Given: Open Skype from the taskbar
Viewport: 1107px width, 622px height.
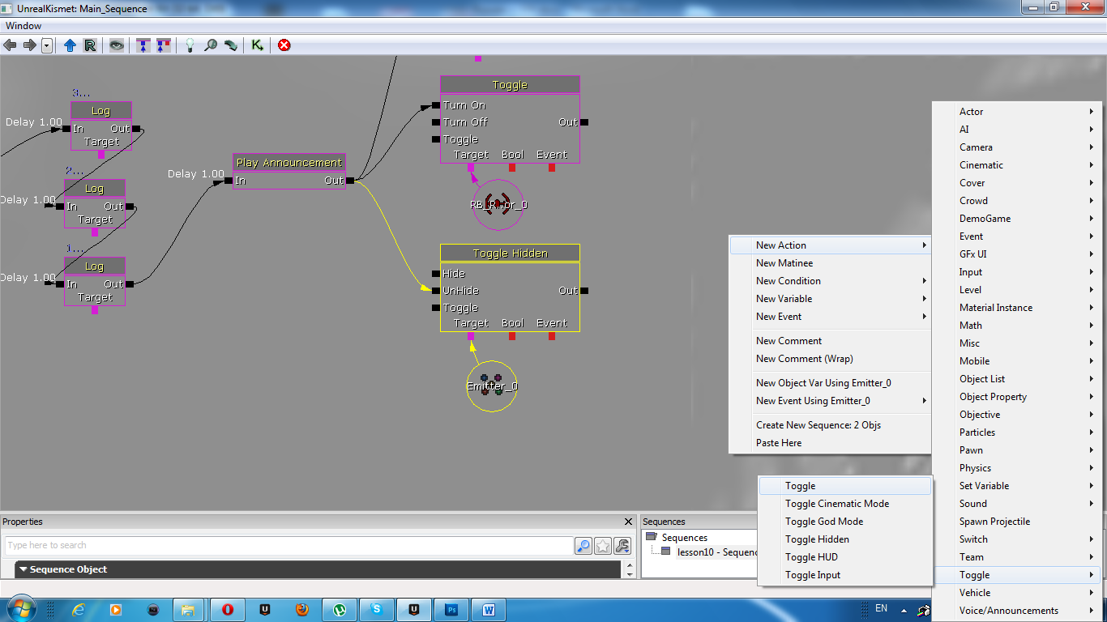Looking at the screenshot, I should pyautogui.click(x=377, y=609).
